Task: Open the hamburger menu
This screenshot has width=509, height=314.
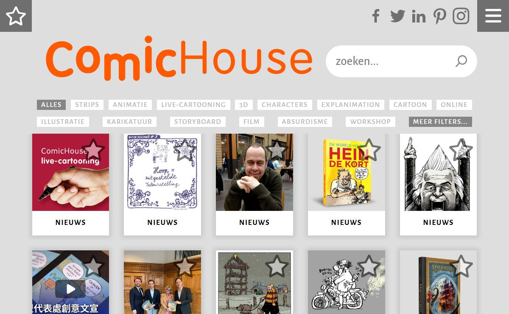Action: [x=493, y=16]
